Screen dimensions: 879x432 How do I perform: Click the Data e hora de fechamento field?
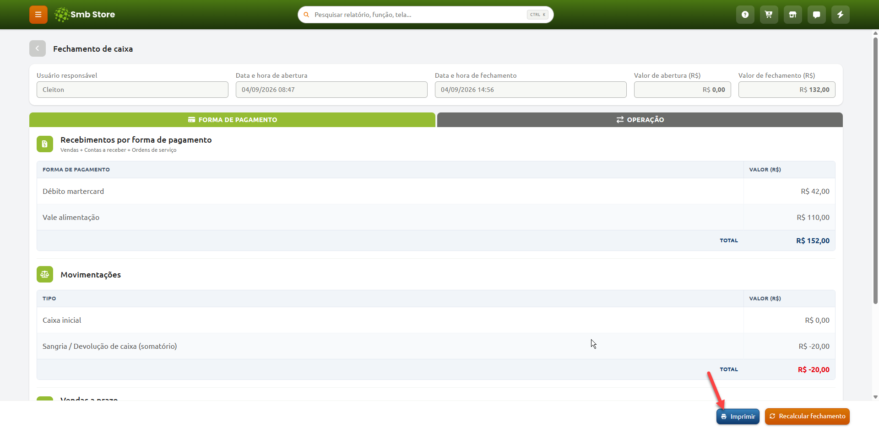531,90
